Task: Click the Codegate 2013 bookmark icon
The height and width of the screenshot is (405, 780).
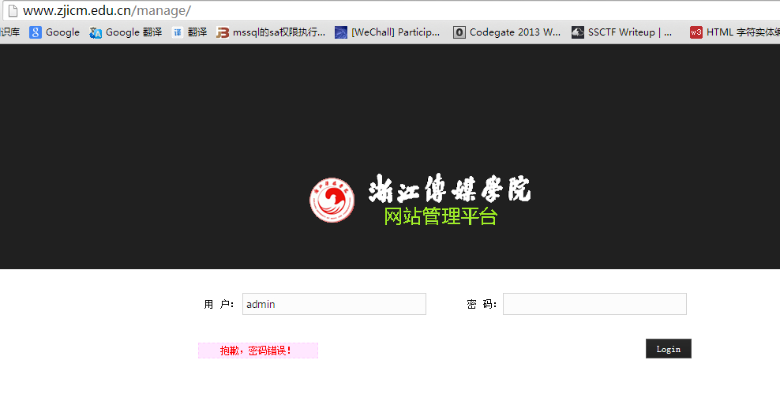Action: coord(459,32)
